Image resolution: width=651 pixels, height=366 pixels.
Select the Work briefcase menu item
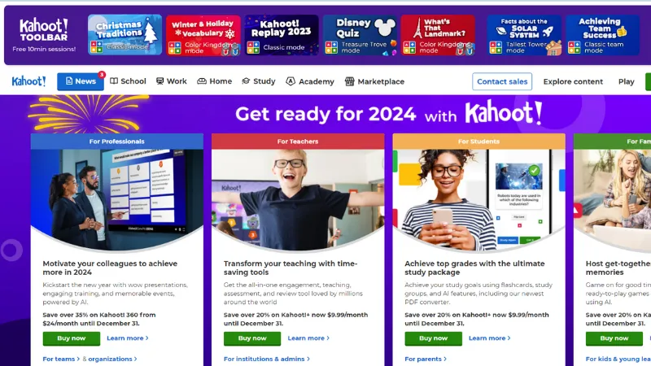click(x=172, y=81)
